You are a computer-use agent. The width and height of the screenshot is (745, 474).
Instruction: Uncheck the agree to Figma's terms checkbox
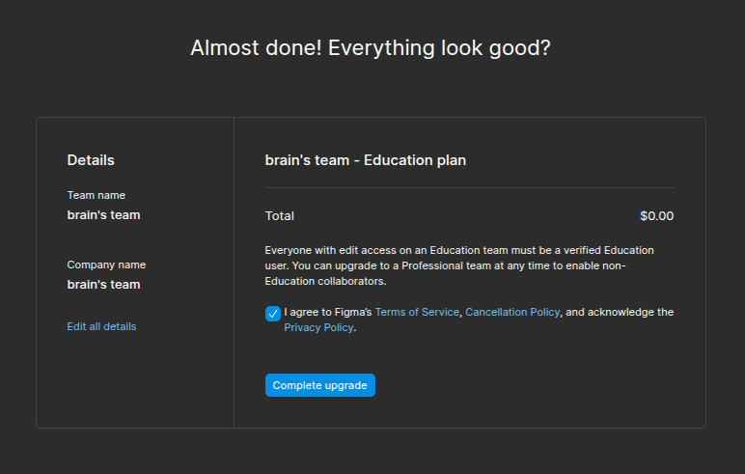[x=273, y=314]
